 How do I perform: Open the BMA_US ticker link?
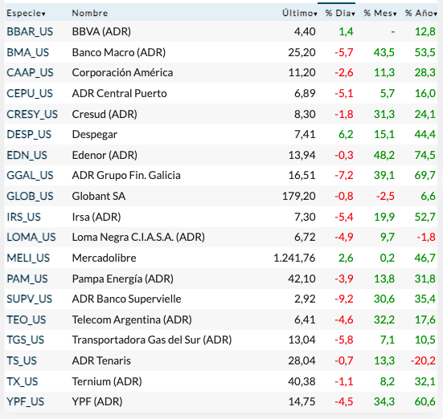tap(27, 52)
